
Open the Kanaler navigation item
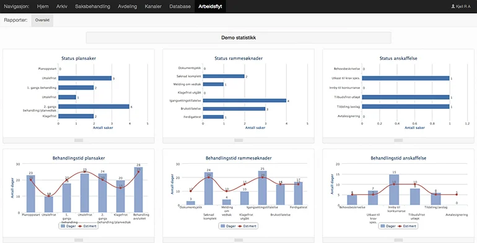click(x=153, y=6)
